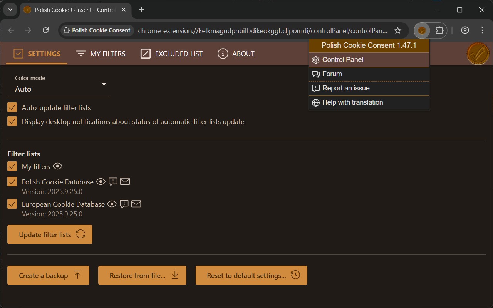The height and width of the screenshot is (308, 493).
Task: Select Help with translation in popup
Action: click(x=369, y=102)
